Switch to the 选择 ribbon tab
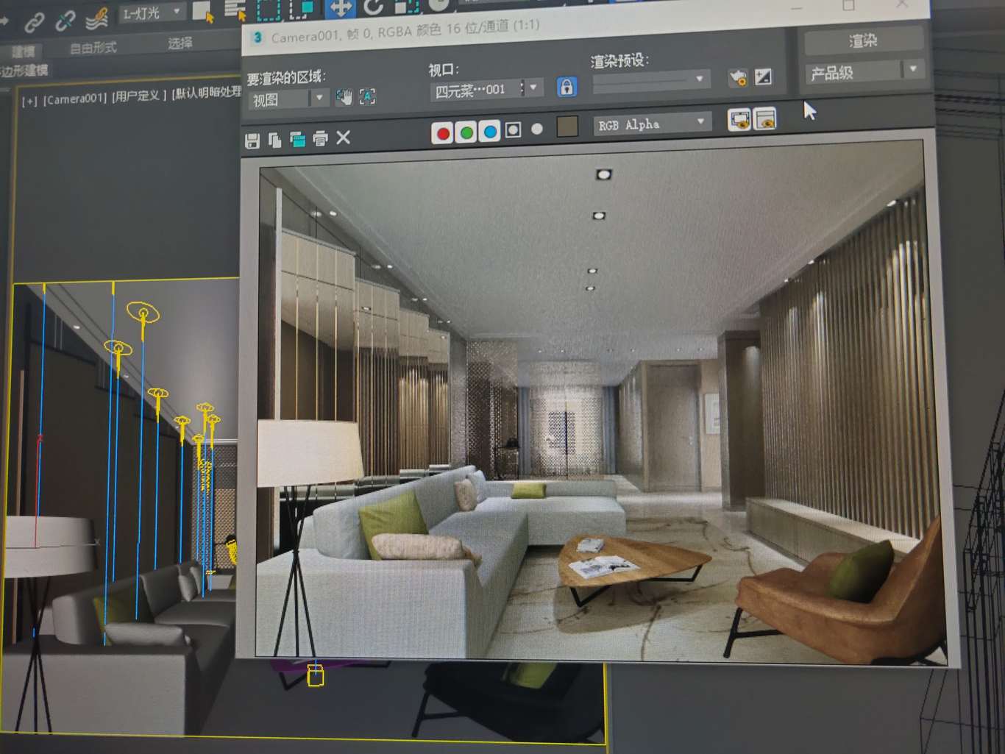 180,43
